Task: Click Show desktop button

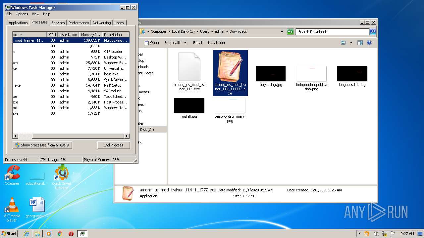Action: [x=420, y=234]
